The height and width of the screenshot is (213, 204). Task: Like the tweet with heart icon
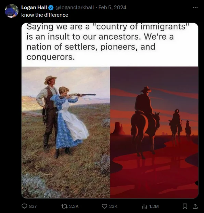coord(104,207)
